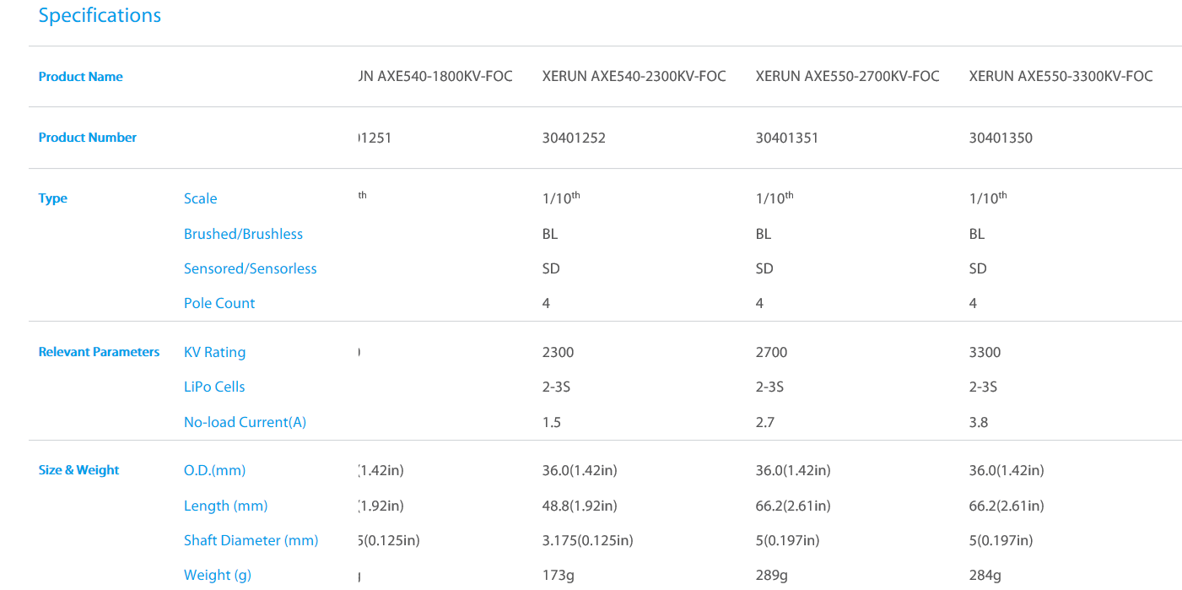
Task: Select the "Pole Count" spec label
Action: click(x=219, y=303)
